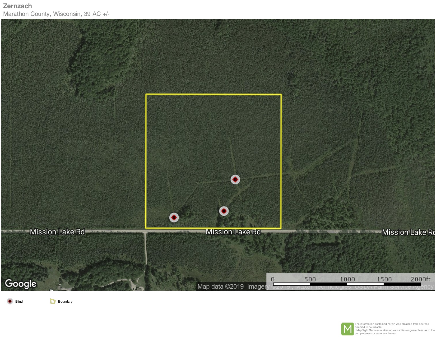Click the Map data ©2019 attribution text
The image size is (436, 337).
click(x=220, y=287)
